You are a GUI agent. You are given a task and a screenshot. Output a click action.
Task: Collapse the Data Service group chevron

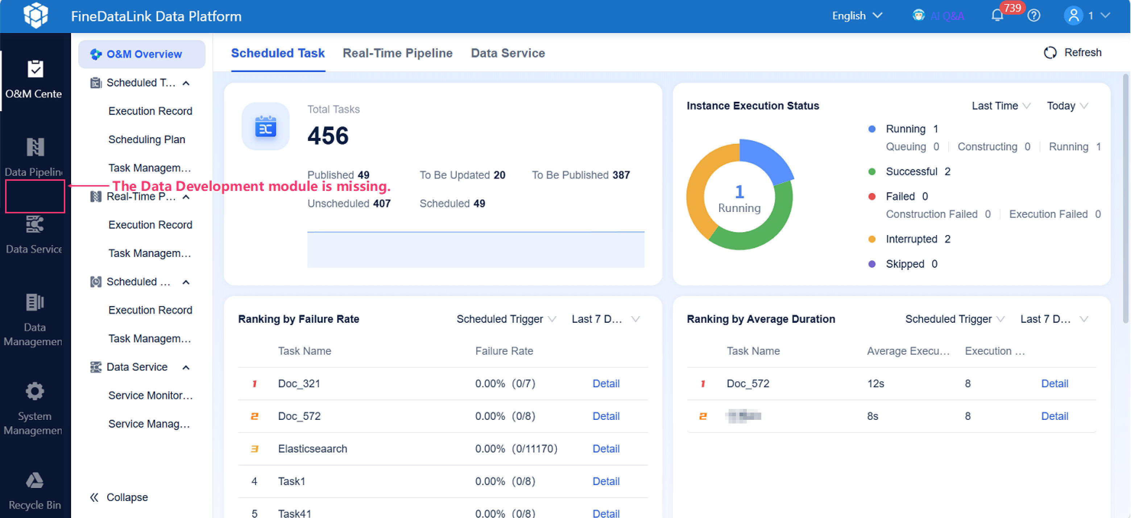click(x=186, y=368)
